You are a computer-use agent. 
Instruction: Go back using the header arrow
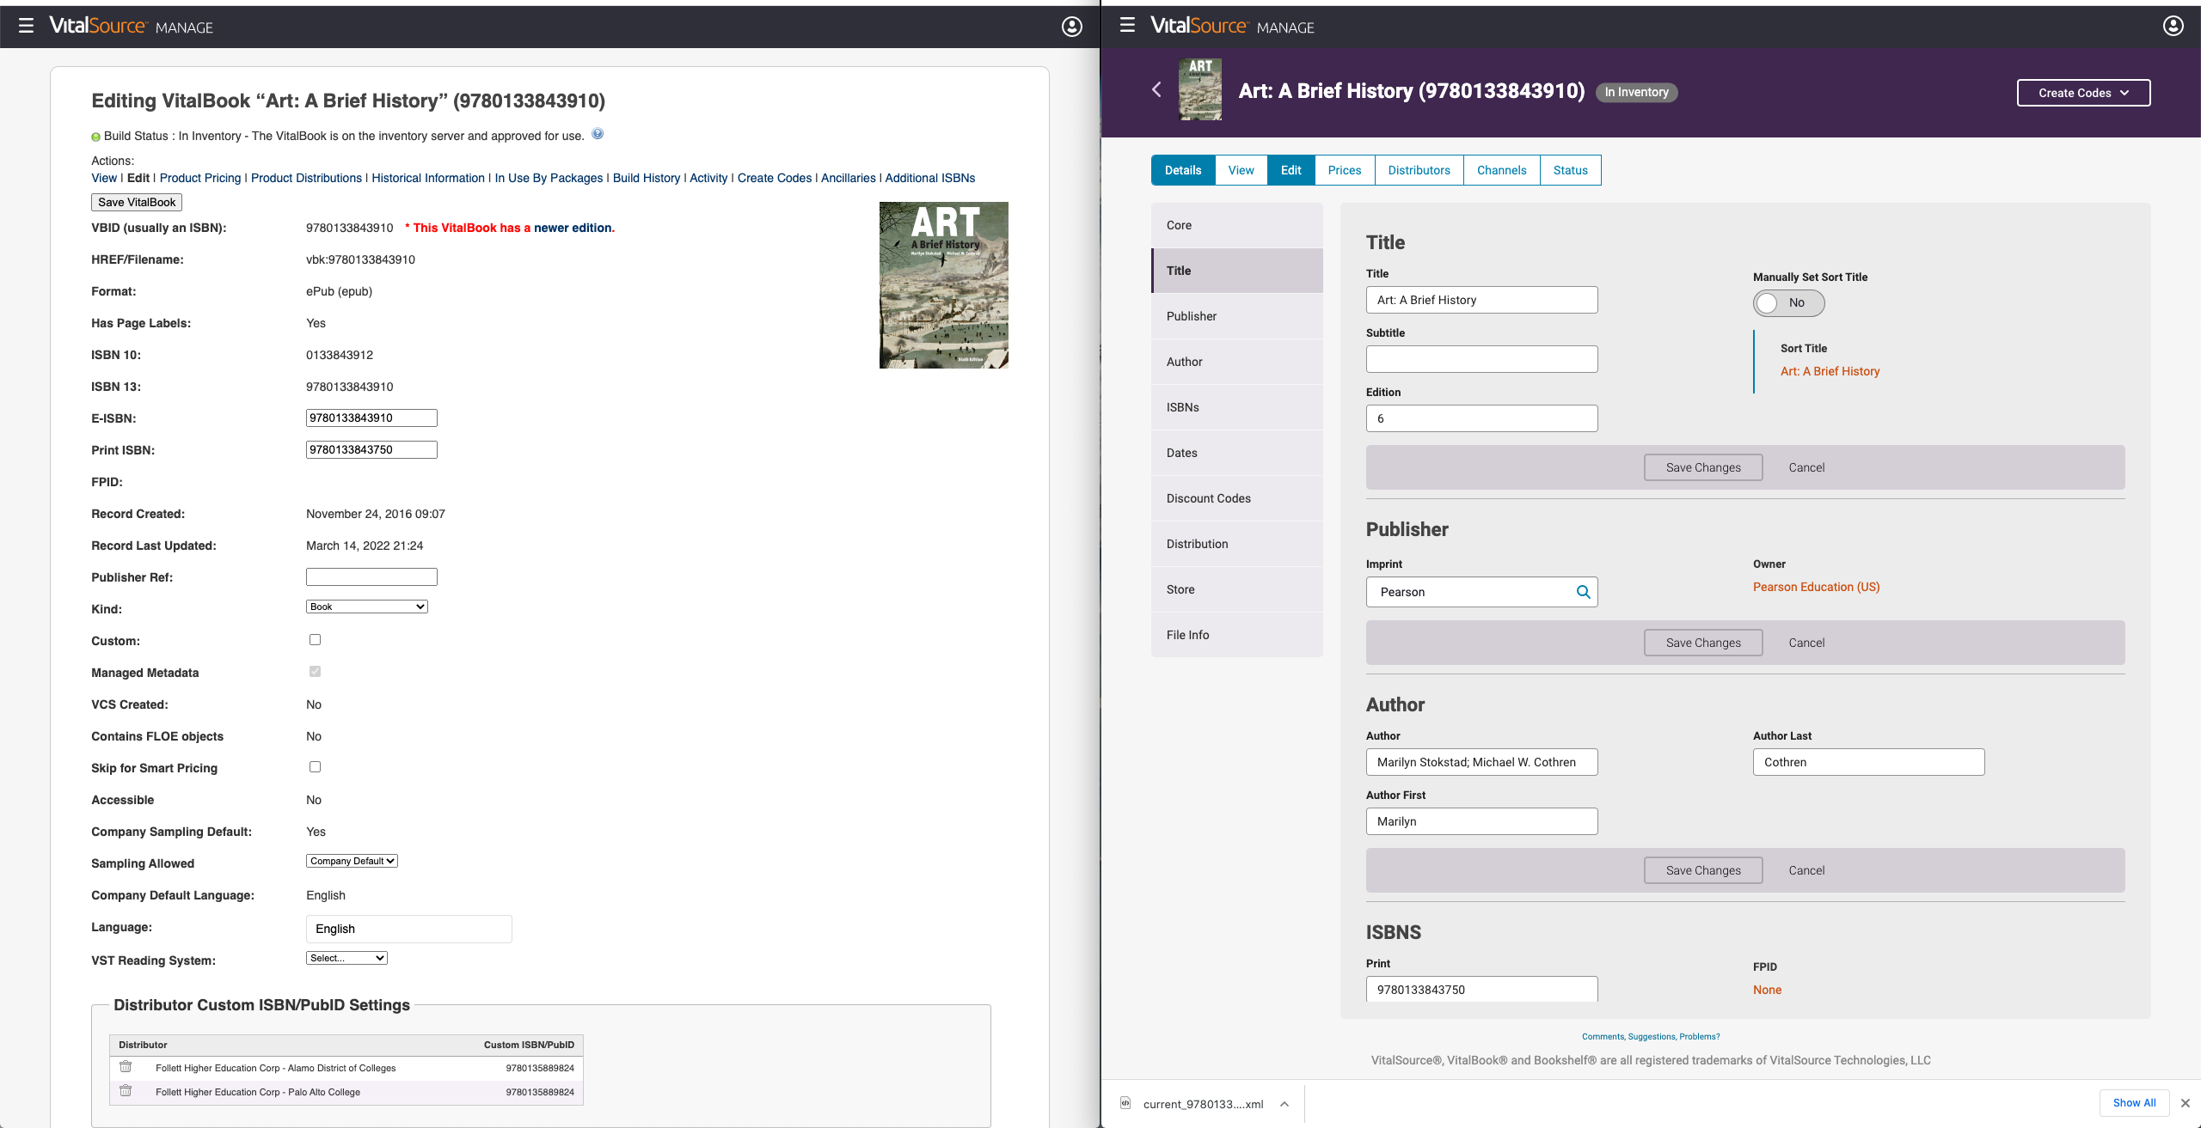click(x=1156, y=89)
